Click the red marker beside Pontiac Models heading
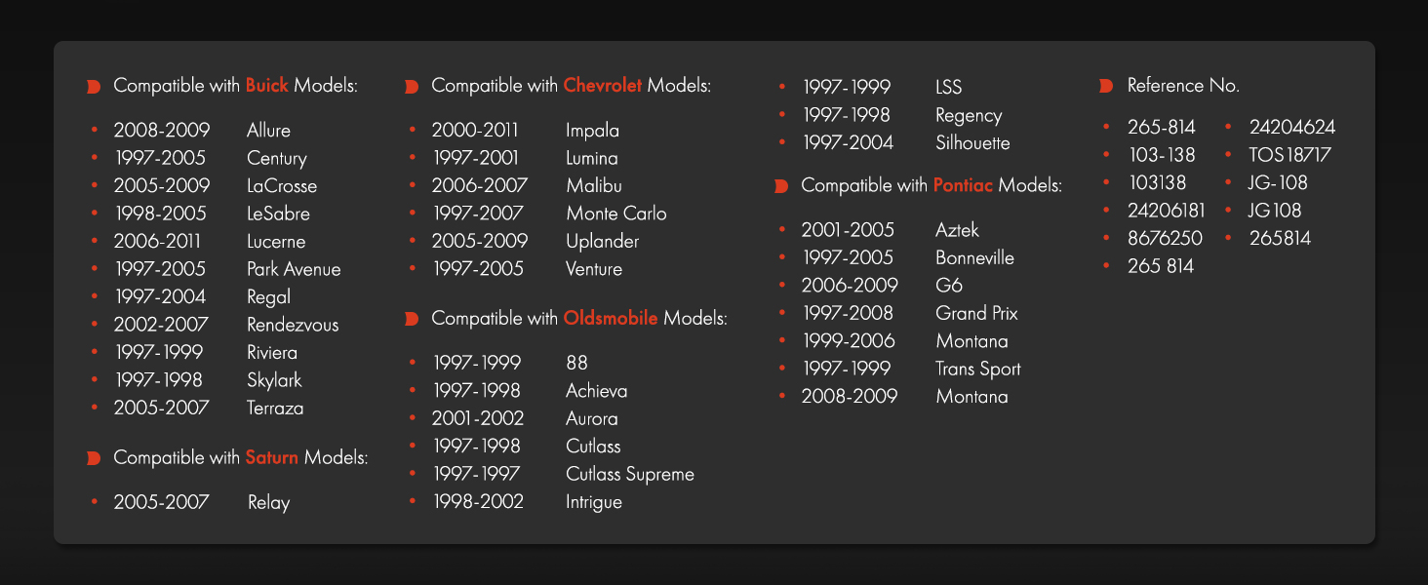1428x585 pixels. pyautogui.click(x=781, y=185)
